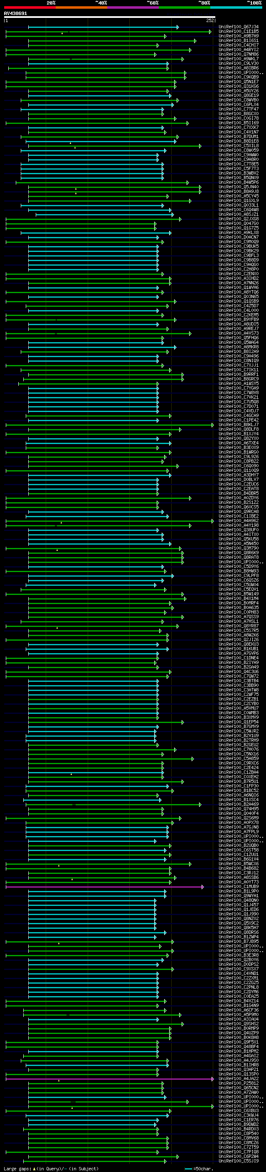
Task: Select hit label UniRef100_A4RYI2
Action: [239, 50]
